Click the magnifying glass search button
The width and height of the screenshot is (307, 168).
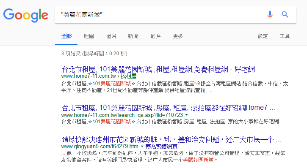tap(285, 14)
